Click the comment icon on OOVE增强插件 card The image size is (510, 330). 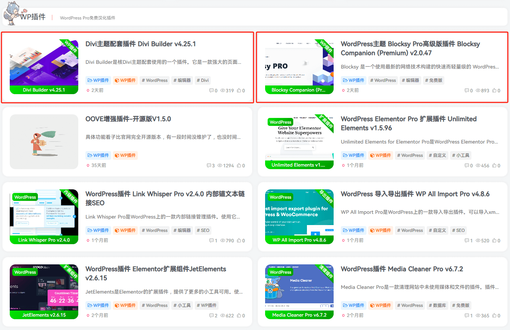209,166
